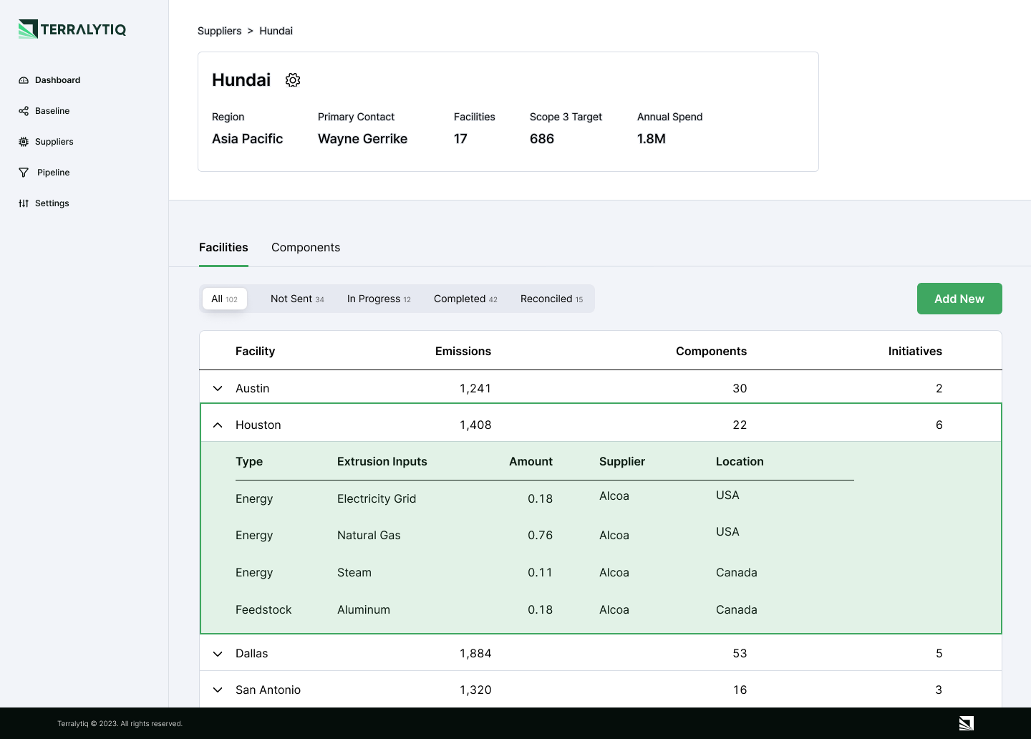
Task: Open the Baseline menu item
Action: coord(44,111)
